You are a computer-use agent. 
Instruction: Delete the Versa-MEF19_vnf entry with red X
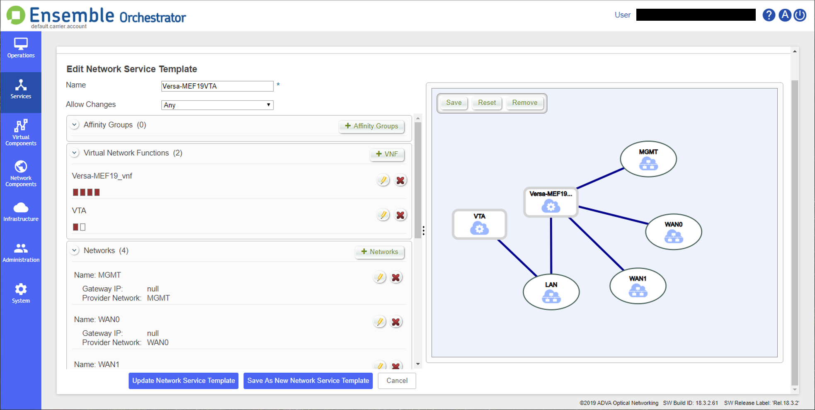pyautogui.click(x=400, y=180)
